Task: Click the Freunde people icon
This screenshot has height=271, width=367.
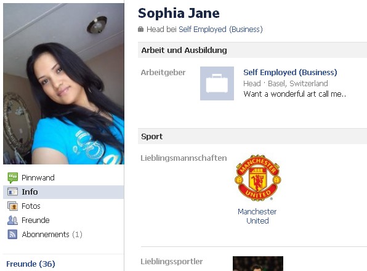Action: click(x=13, y=220)
